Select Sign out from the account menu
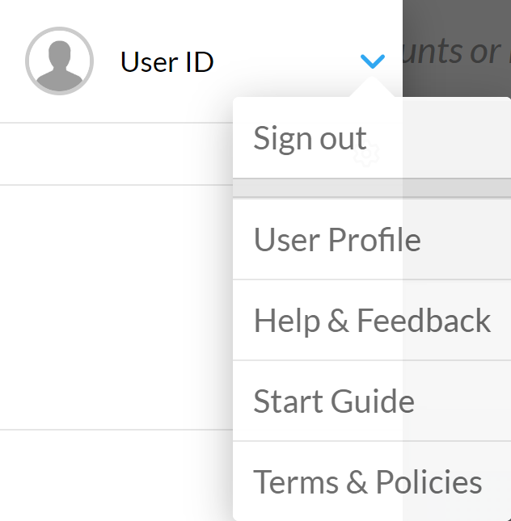This screenshot has height=521, width=511. pos(310,138)
